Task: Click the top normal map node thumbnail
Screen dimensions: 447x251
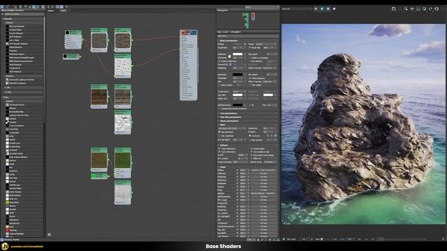Action: tap(123, 66)
